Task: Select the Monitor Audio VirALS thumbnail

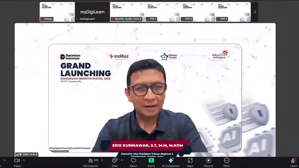Action: point(128,12)
